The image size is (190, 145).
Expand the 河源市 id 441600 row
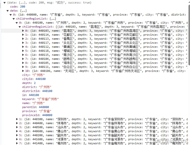(x=17, y=139)
